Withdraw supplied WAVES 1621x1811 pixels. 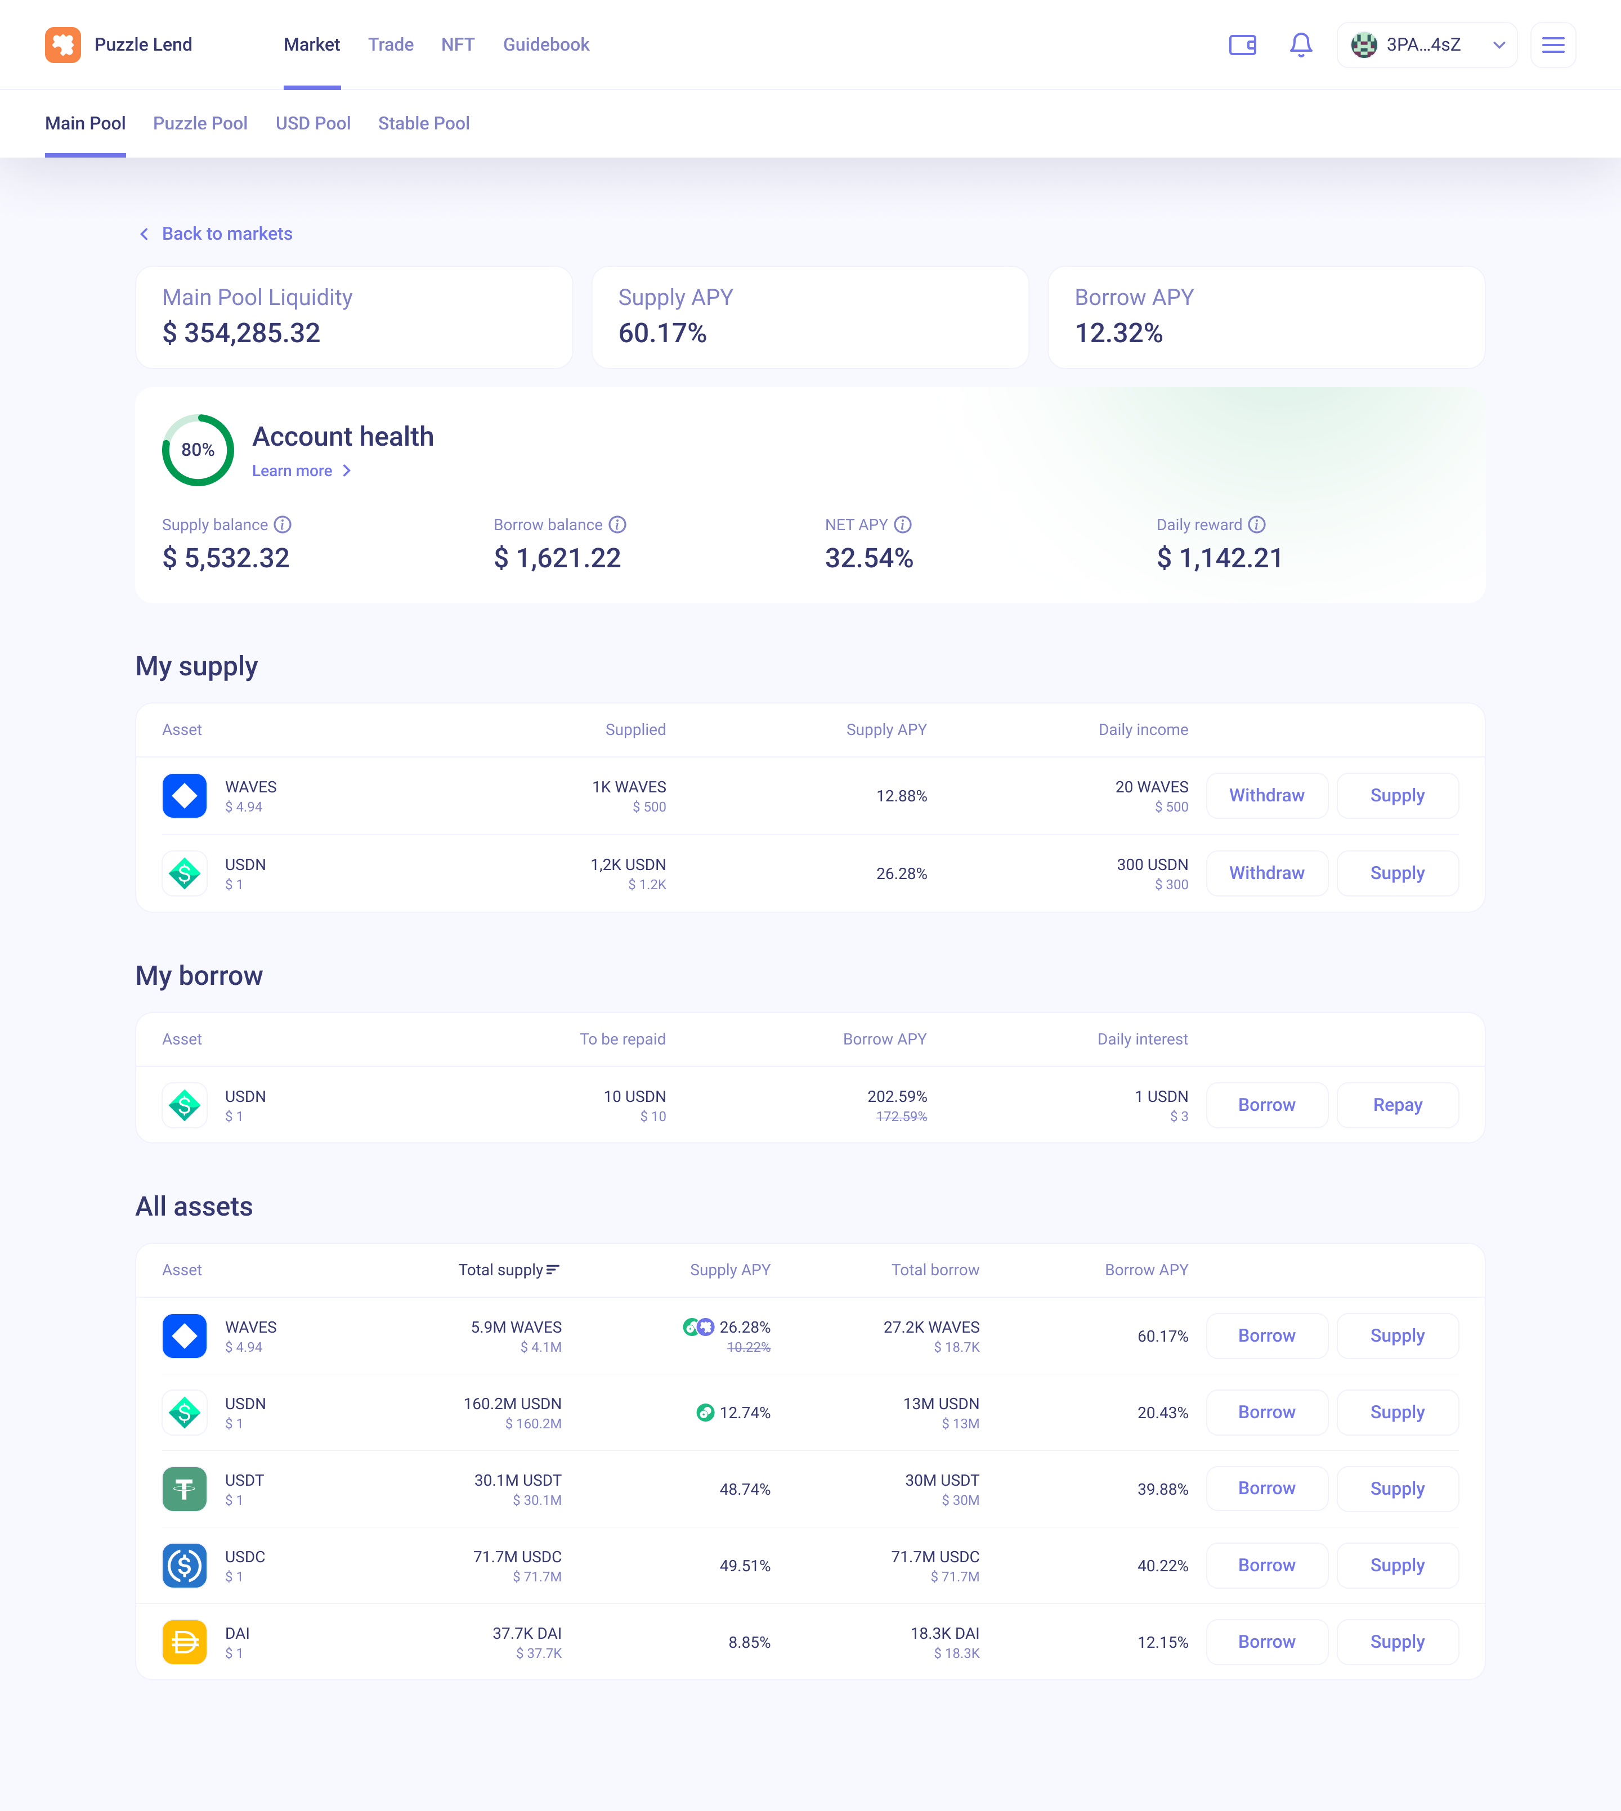click(x=1266, y=795)
